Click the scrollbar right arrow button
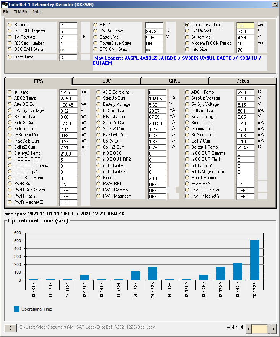 [x=274, y=329]
